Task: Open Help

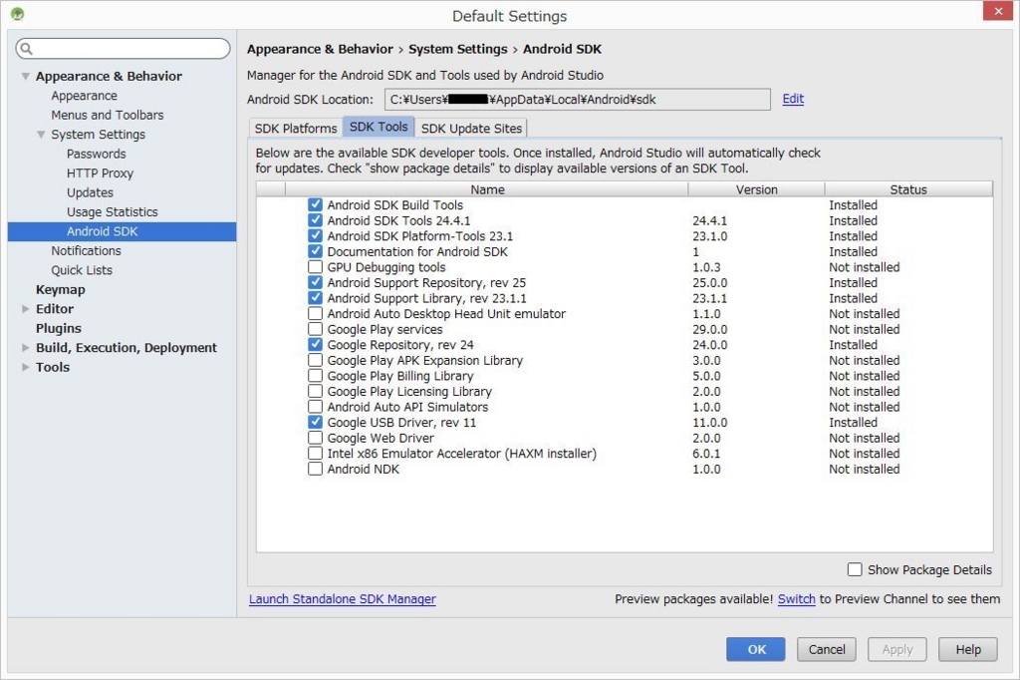Action: (x=968, y=649)
